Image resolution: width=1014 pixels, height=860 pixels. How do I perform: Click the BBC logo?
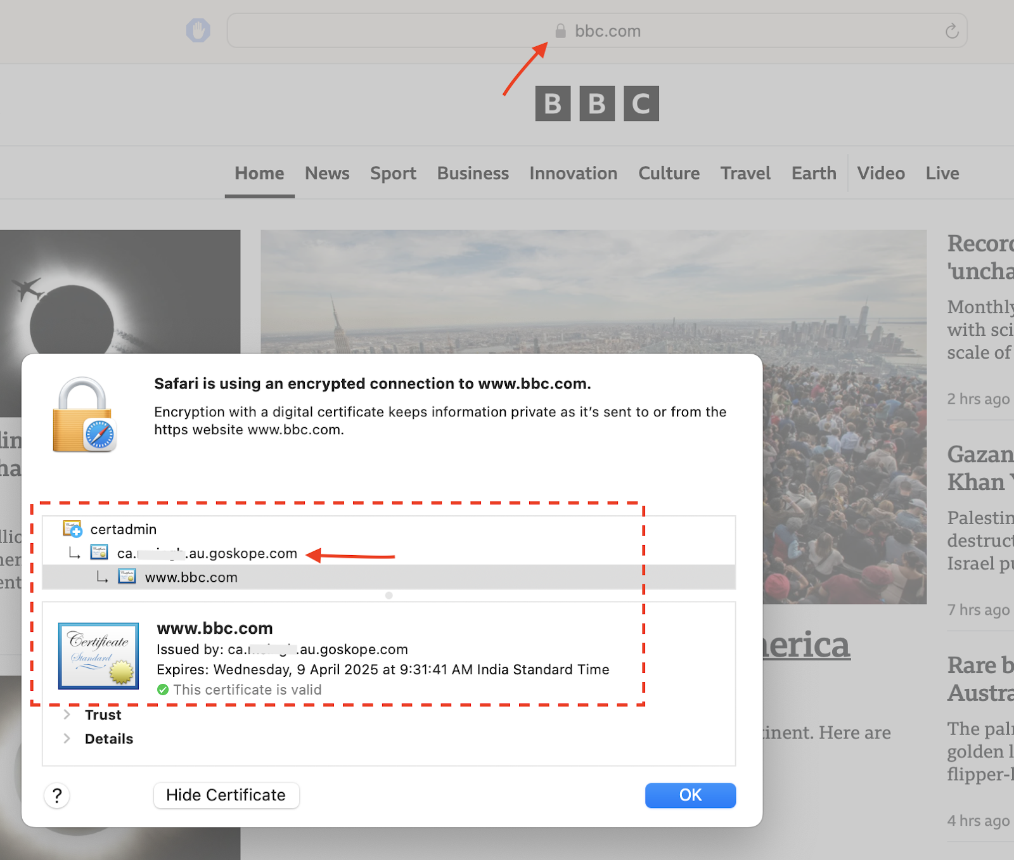click(x=597, y=103)
